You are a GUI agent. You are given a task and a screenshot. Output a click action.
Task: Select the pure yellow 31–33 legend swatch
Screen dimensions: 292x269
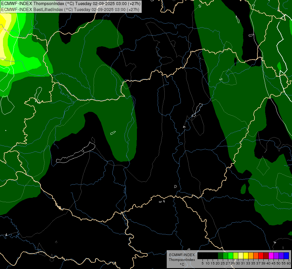(x=246, y=256)
